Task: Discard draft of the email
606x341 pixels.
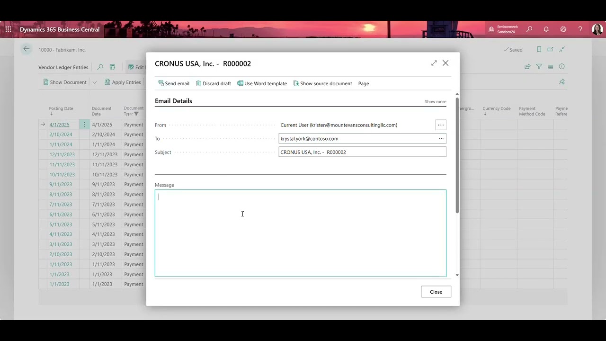Action: pyautogui.click(x=214, y=83)
